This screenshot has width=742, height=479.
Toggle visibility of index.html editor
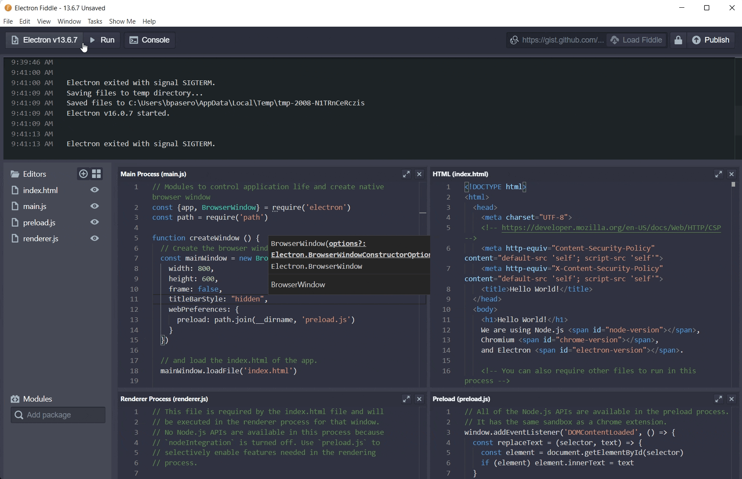95,190
